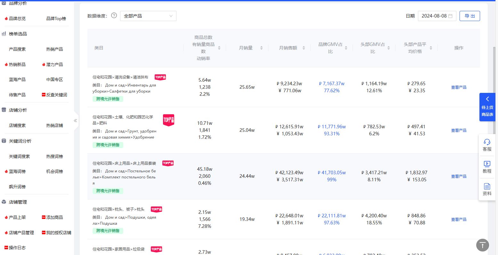Open 关键词搜索 in the sidebar
498x255 pixels.
click(19, 156)
